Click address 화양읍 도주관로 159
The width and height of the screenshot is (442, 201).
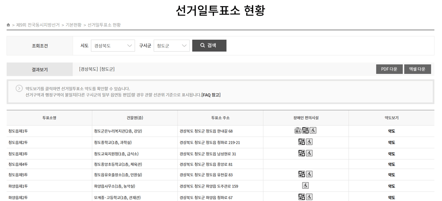point(209,186)
